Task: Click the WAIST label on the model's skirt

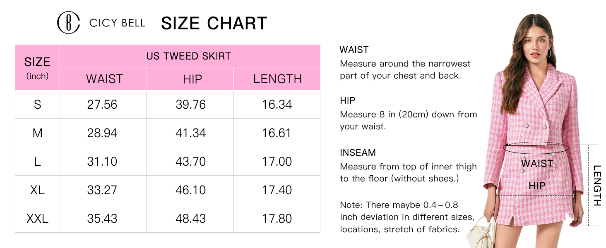Action: (537, 164)
